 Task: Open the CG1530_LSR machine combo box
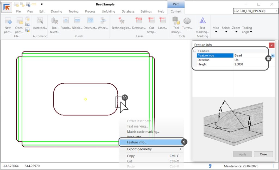pyautogui.click(x=256, y=11)
